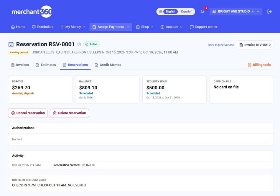The image size is (280, 196).
Task: Click the Reminders bell icon
Action: pyautogui.click(x=34, y=27)
